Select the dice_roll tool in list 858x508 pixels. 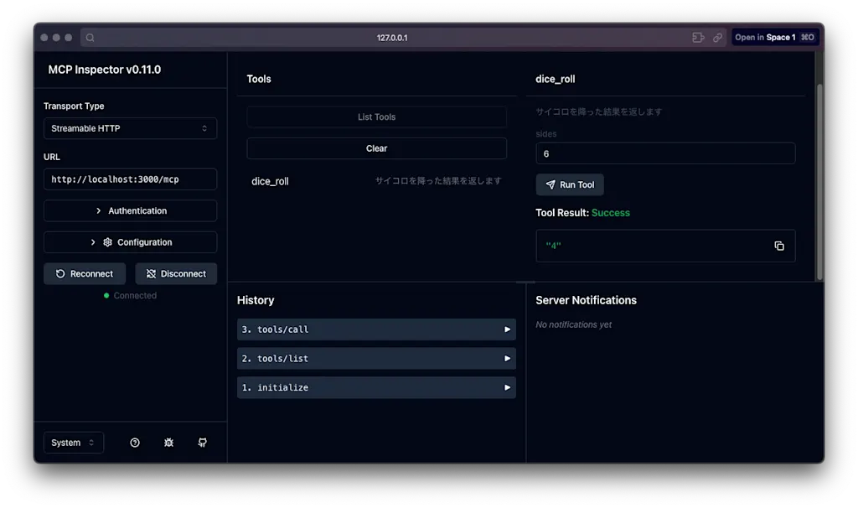(376, 181)
